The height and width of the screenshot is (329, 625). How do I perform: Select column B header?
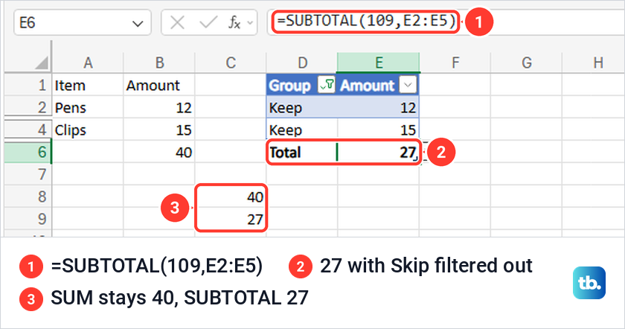click(159, 63)
